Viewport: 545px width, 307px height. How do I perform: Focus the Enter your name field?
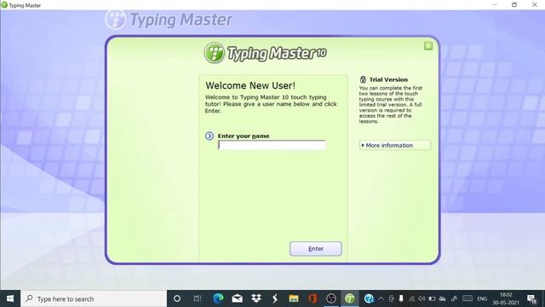tap(272, 145)
